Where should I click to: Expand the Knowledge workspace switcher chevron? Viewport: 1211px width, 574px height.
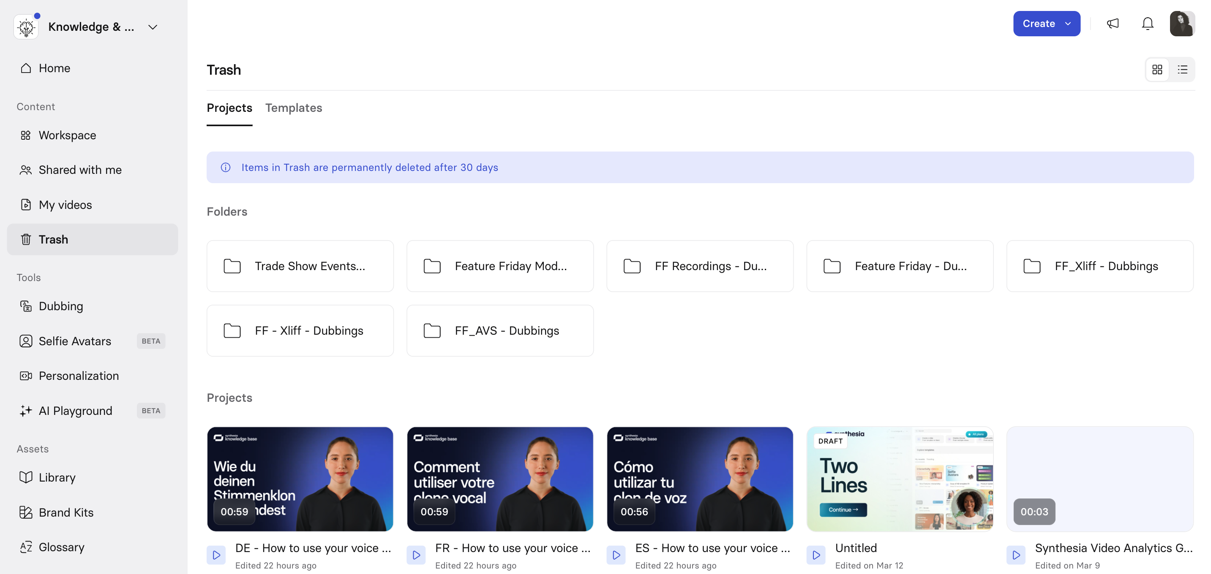click(153, 27)
